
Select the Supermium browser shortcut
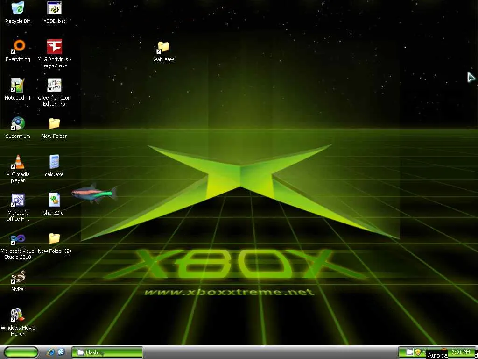18,123
